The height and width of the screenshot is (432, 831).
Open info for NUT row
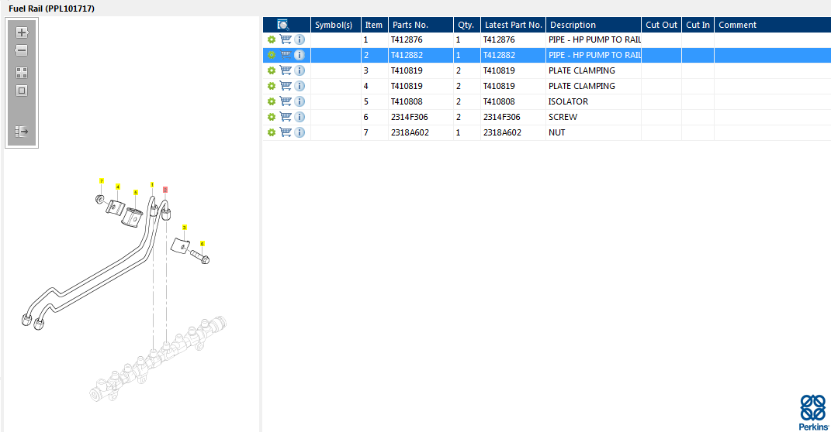point(300,132)
